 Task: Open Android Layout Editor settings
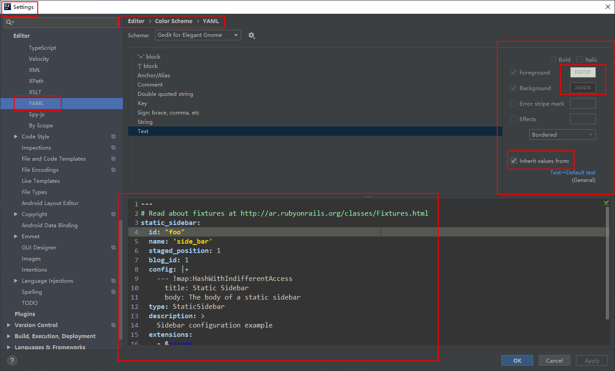pos(50,203)
